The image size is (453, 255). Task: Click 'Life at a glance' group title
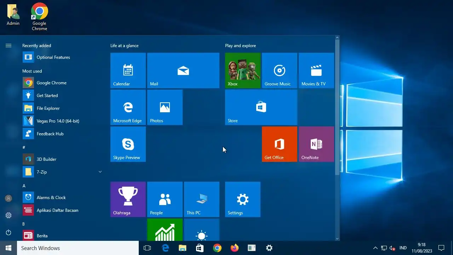(x=124, y=46)
